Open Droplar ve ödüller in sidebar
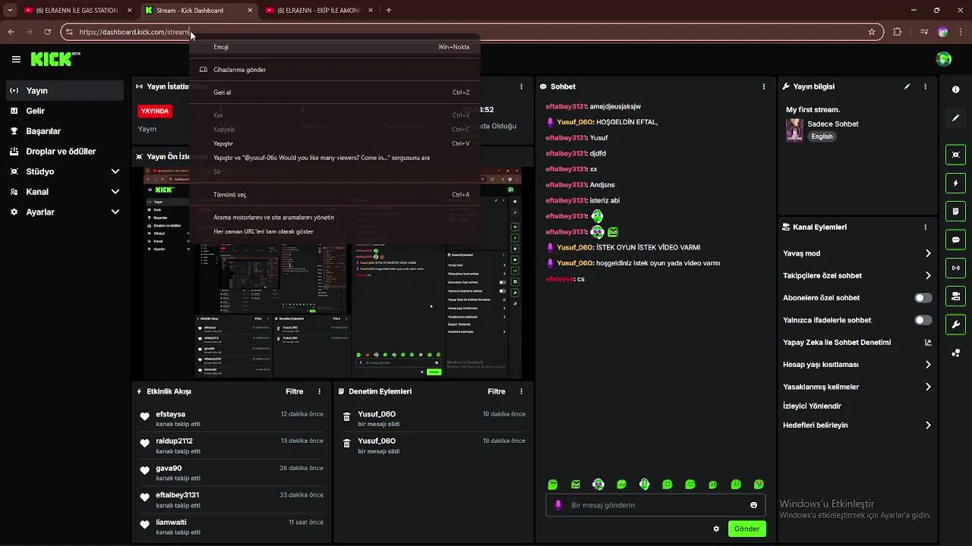 tap(65, 152)
